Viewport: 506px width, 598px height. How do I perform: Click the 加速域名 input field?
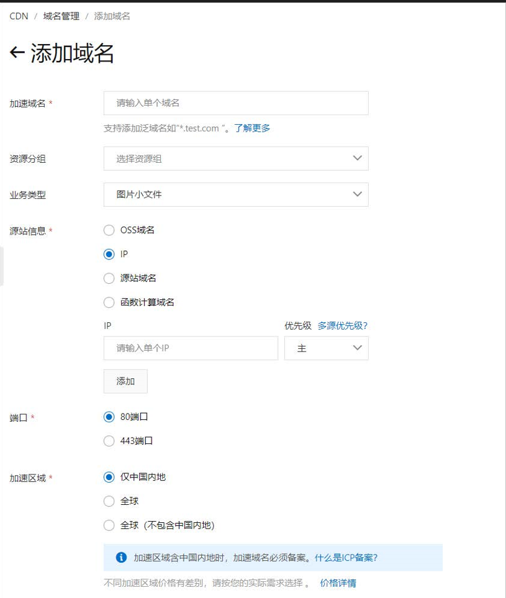pyautogui.click(x=236, y=102)
